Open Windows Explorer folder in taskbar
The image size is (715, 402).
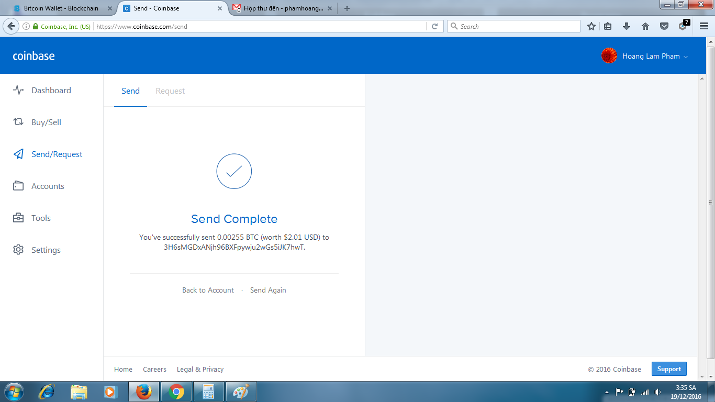(79, 392)
